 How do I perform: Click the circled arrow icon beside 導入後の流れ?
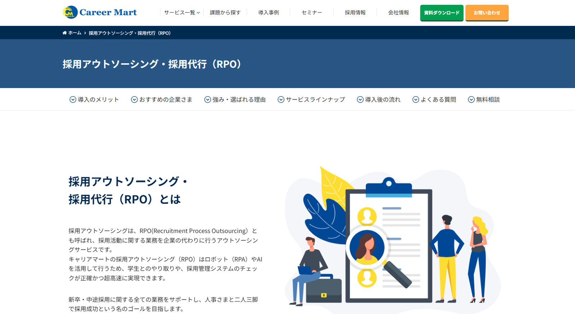(360, 100)
